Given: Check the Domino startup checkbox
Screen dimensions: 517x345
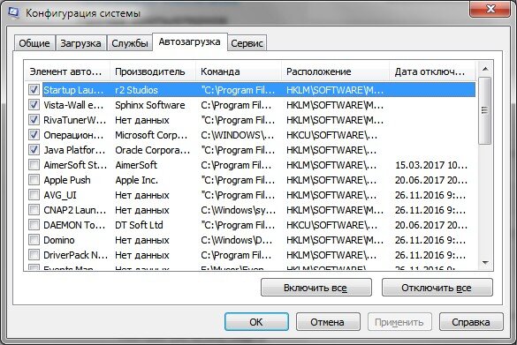Looking at the screenshot, I should 34,240.
